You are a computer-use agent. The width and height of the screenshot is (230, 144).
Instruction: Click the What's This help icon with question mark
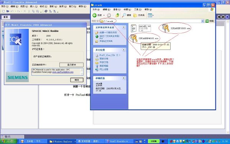click(x=50, y=11)
